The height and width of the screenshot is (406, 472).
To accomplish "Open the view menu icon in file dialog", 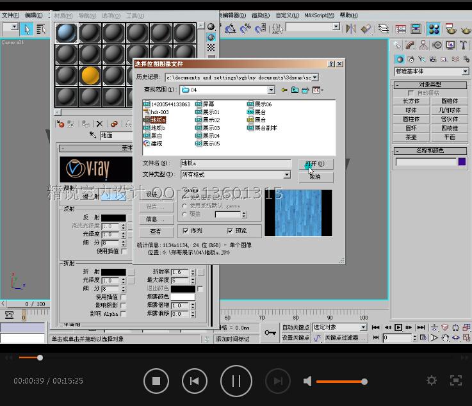I will point(317,90).
